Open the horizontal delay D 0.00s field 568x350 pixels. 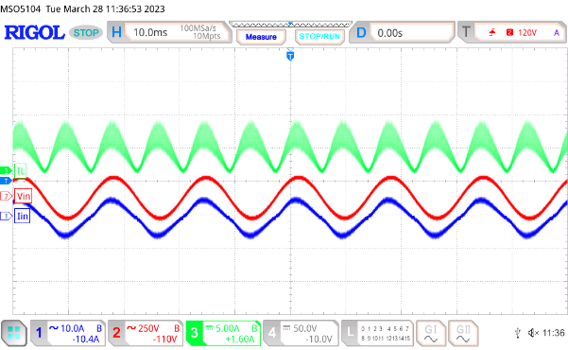[402, 33]
